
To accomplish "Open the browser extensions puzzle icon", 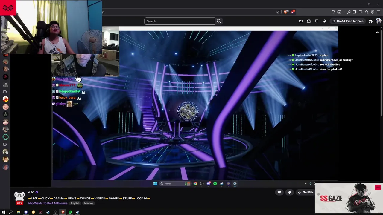I will coord(333,12).
